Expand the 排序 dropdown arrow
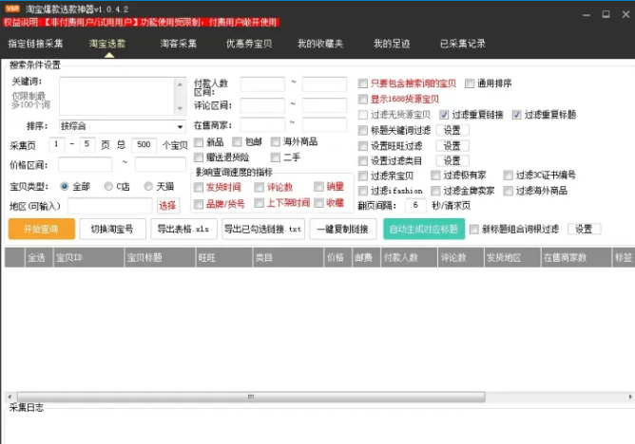The image size is (635, 444). click(x=180, y=126)
